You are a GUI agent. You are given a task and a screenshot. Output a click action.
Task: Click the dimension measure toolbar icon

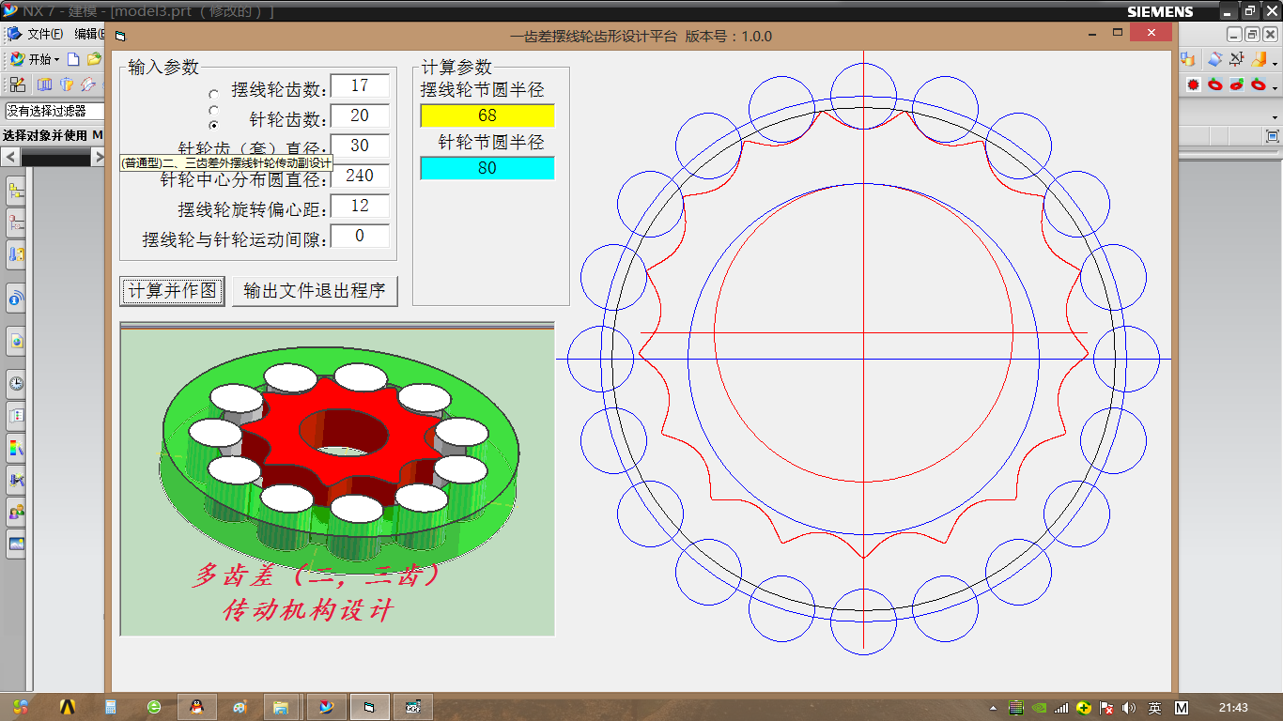tap(1237, 59)
